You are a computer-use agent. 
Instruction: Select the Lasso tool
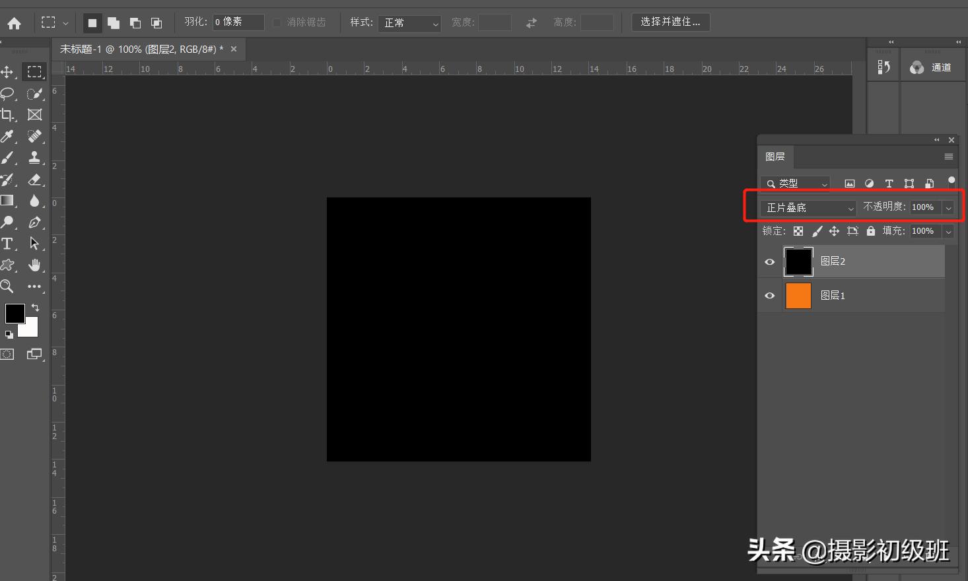[x=8, y=93]
